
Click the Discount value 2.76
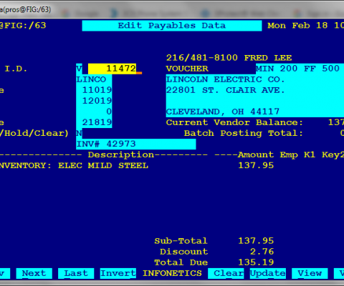click(262, 252)
